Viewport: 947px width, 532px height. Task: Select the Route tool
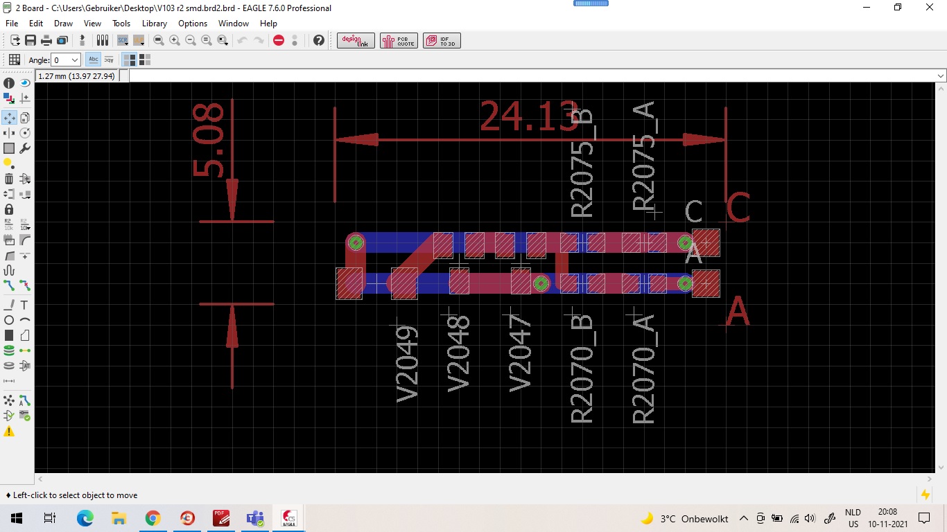tap(9, 285)
